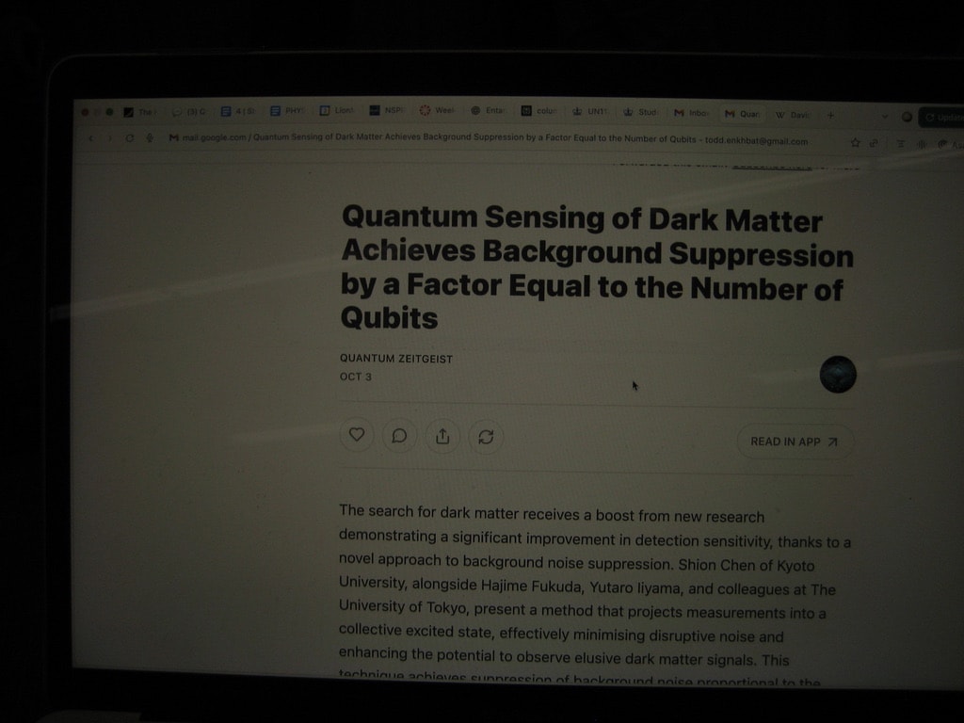The width and height of the screenshot is (964, 723).
Task: Expand the tab list chevron dropdown
Action: (884, 116)
